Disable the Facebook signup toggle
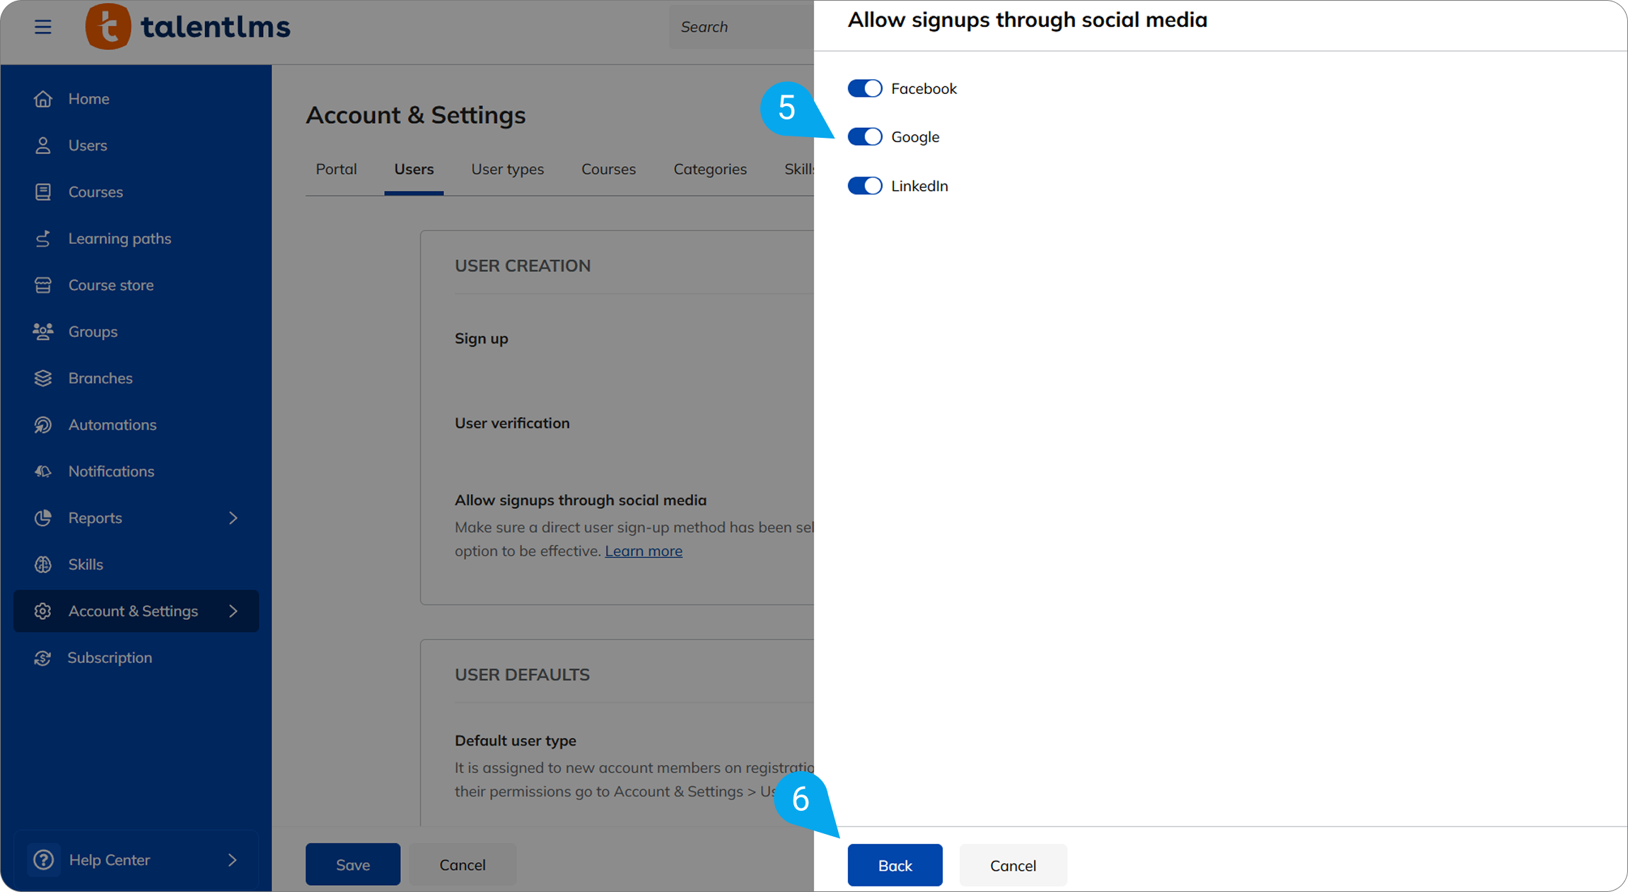The height and width of the screenshot is (892, 1628). (x=864, y=88)
